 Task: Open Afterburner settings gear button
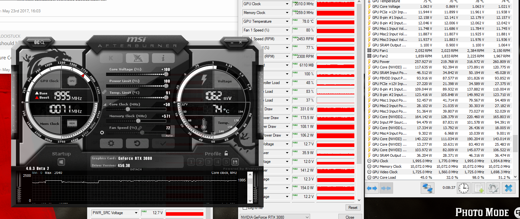point(111,143)
